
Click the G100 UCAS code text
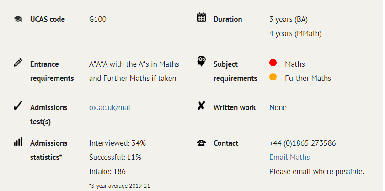(97, 19)
